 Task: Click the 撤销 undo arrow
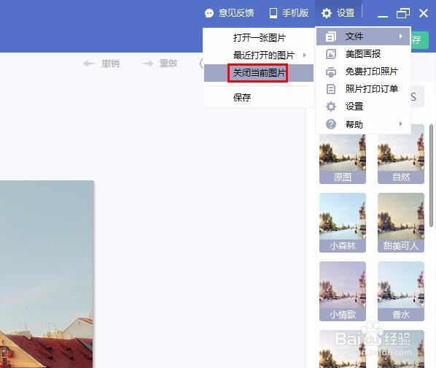click(x=89, y=64)
